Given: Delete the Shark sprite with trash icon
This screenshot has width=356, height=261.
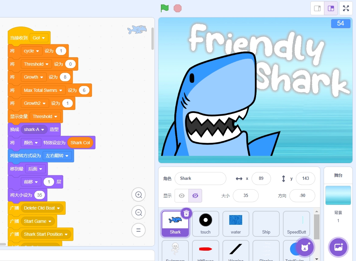Looking at the screenshot, I should tap(186, 213).
